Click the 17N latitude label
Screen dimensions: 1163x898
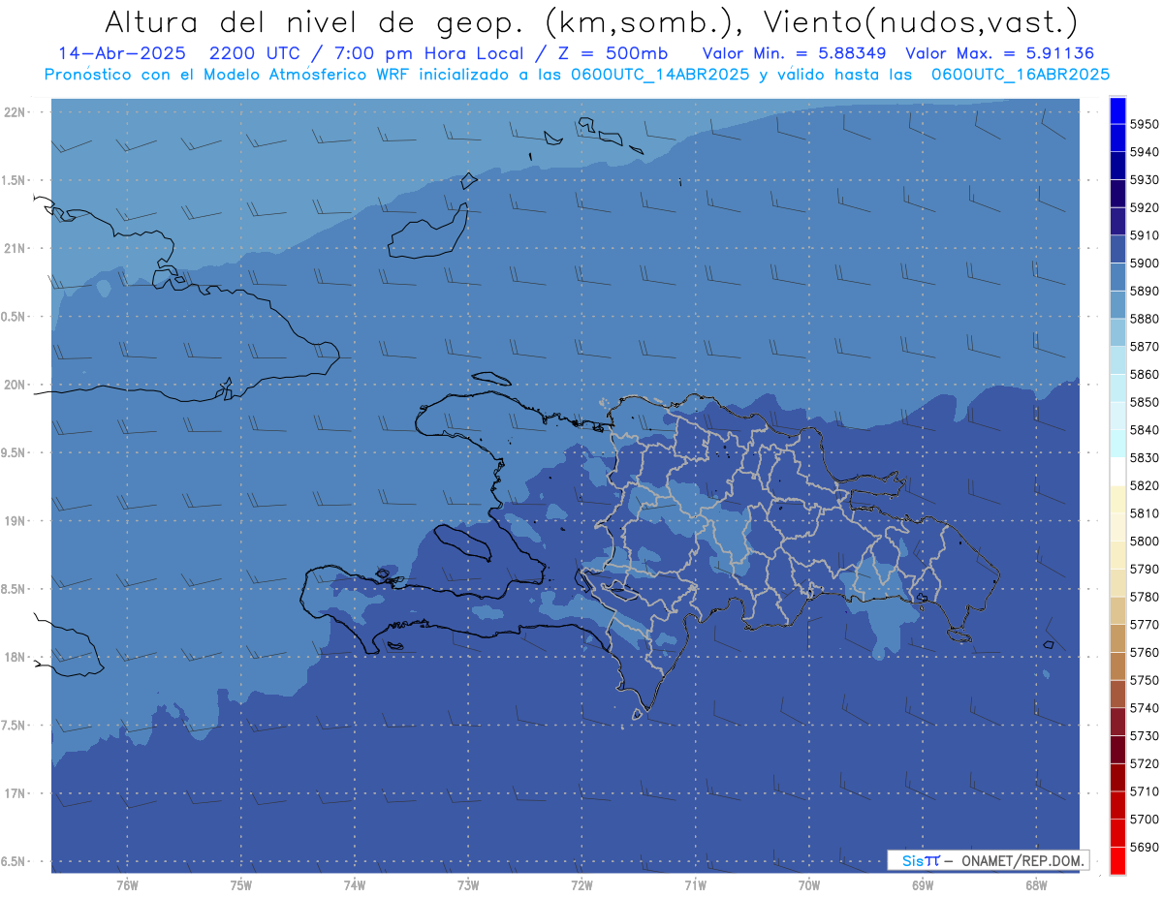point(16,793)
